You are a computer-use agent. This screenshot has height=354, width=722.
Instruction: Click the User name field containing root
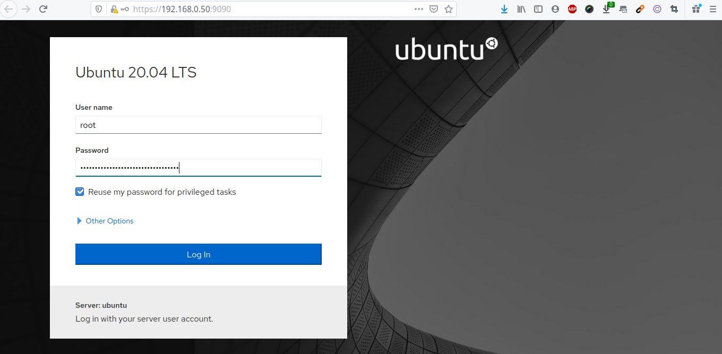point(199,125)
